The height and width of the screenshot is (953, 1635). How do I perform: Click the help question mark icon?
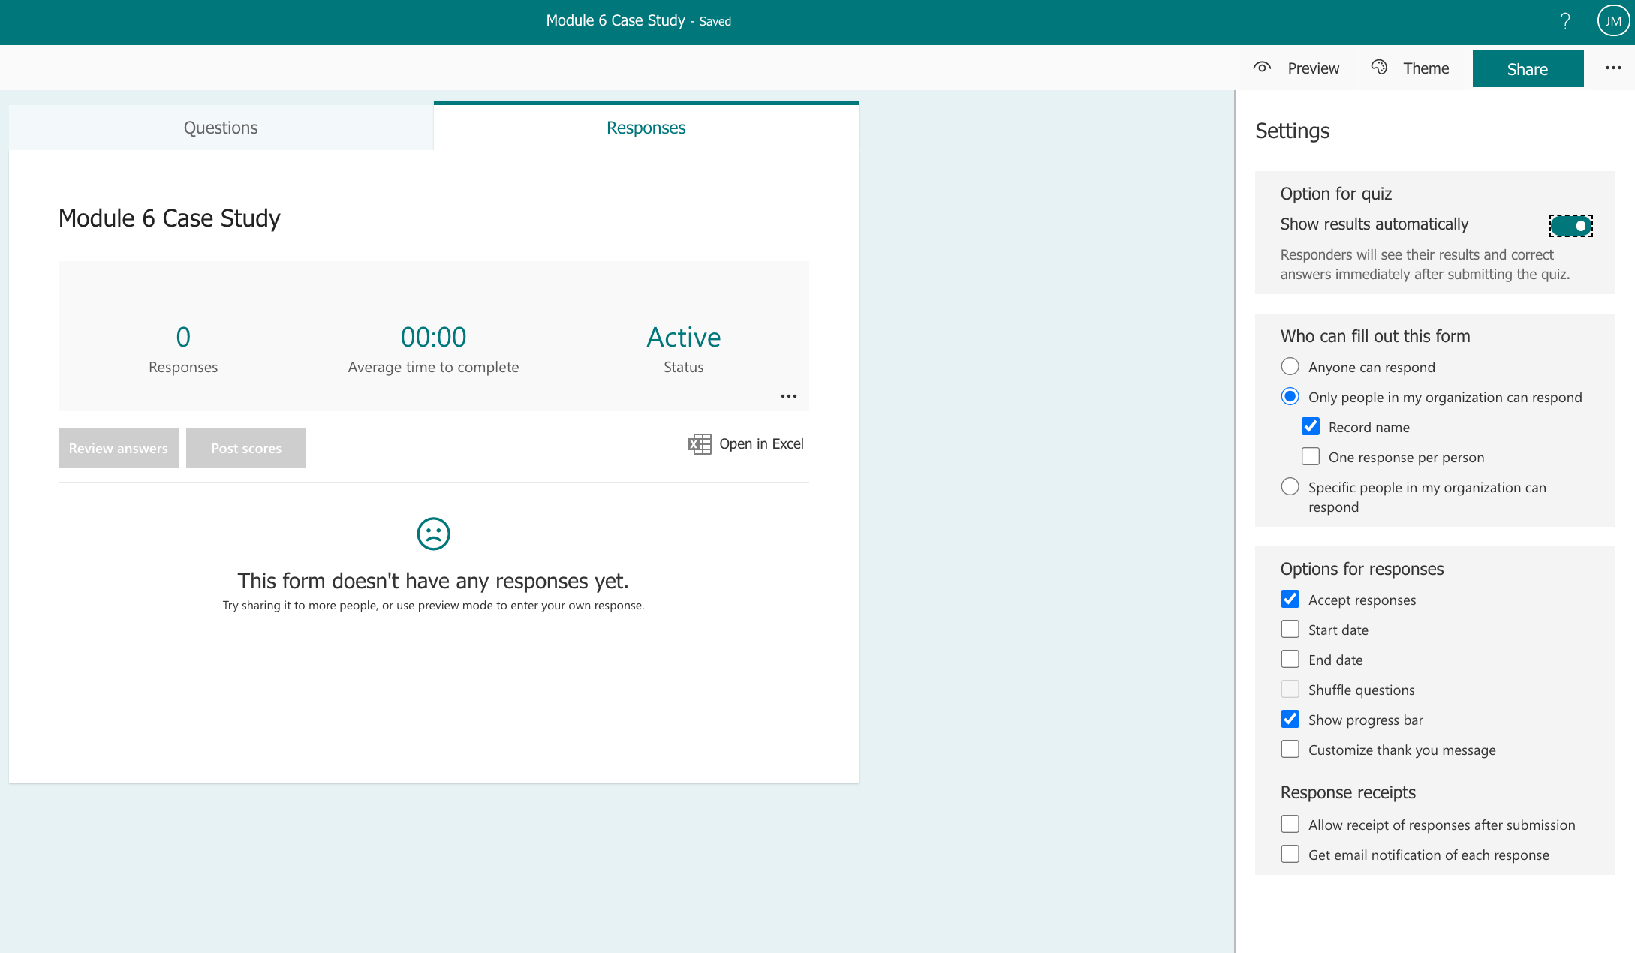pyautogui.click(x=1565, y=21)
